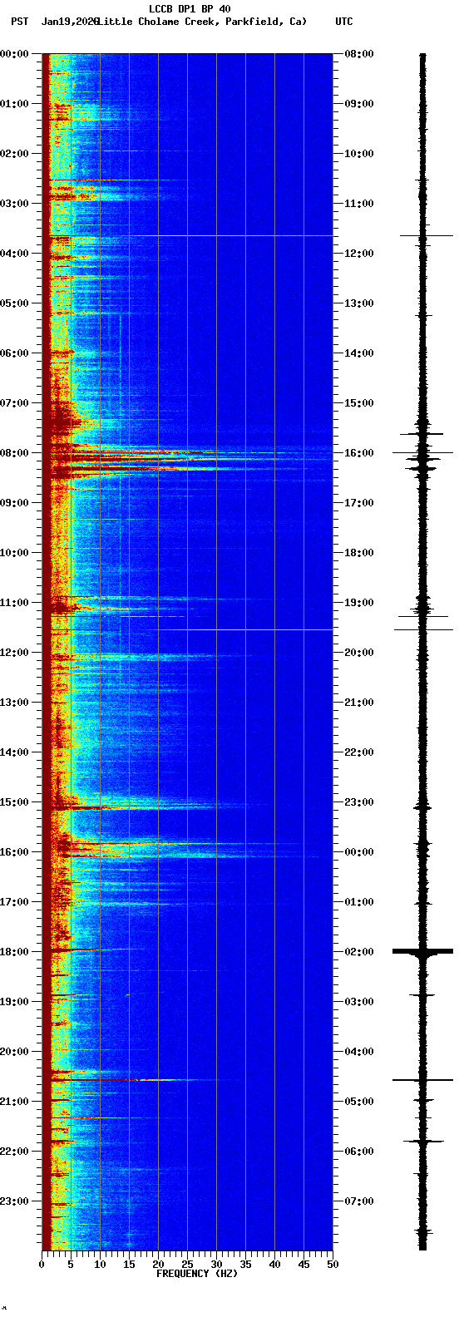Click the '07:00' UTC time label
The height and width of the screenshot is (1317, 459).
(359, 1201)
